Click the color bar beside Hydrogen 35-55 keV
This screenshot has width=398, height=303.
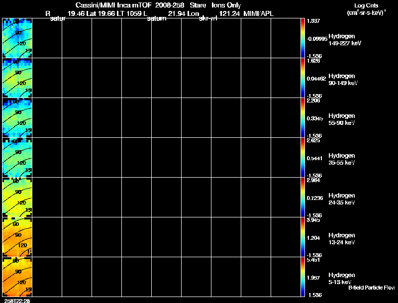pyautogui.click(x=302, y=158)
